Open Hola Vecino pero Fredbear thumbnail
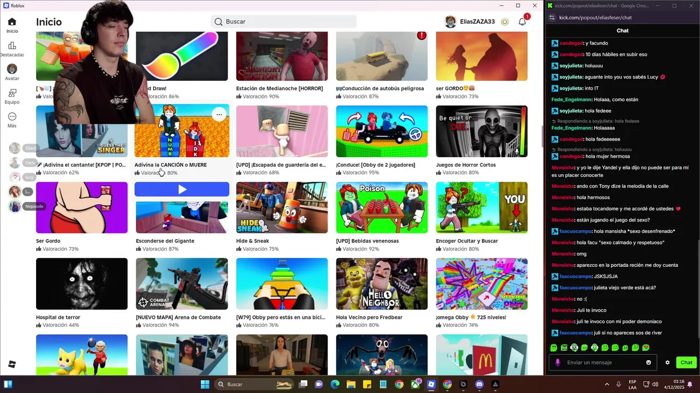 382,284
